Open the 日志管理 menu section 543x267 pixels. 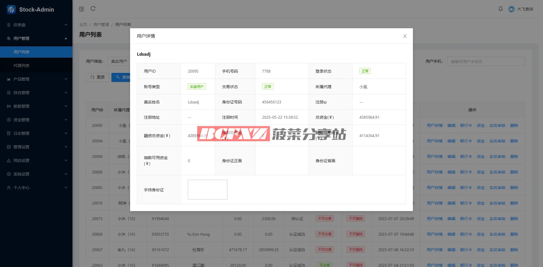point(36,133)
